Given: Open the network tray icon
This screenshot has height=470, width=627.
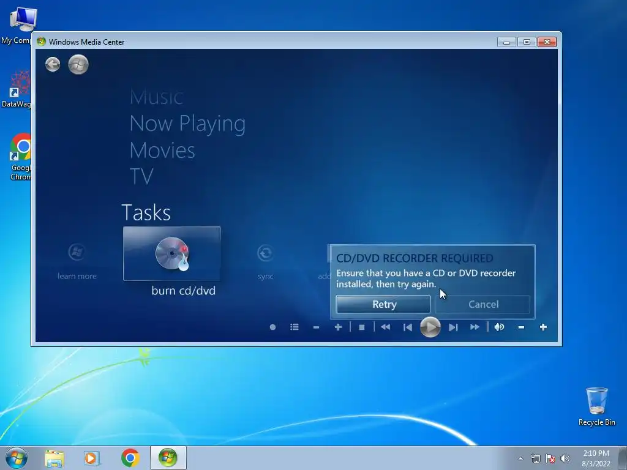Looking at the screenshot, I should click(x=535, y=458).
